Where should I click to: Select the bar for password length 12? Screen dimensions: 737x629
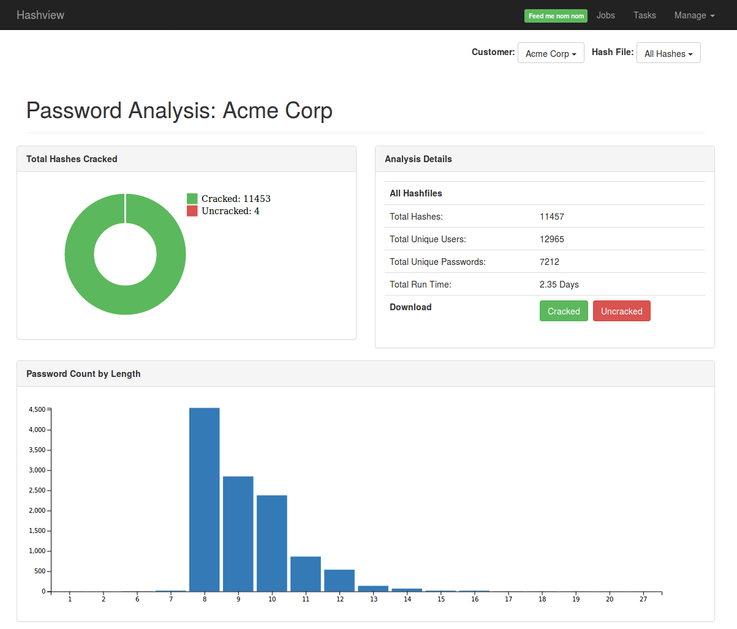pos(339,581)
